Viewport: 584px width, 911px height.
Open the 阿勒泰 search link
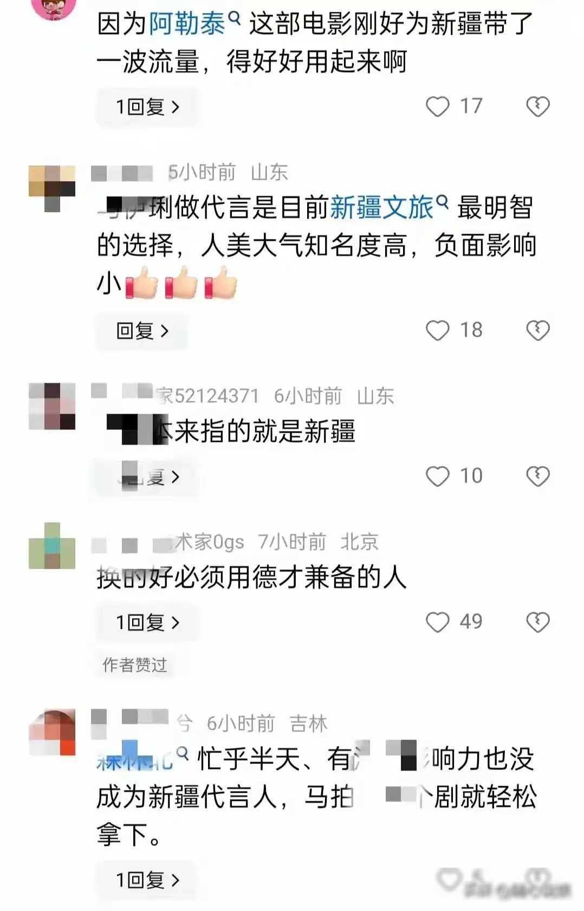click(x=194, y=24)
